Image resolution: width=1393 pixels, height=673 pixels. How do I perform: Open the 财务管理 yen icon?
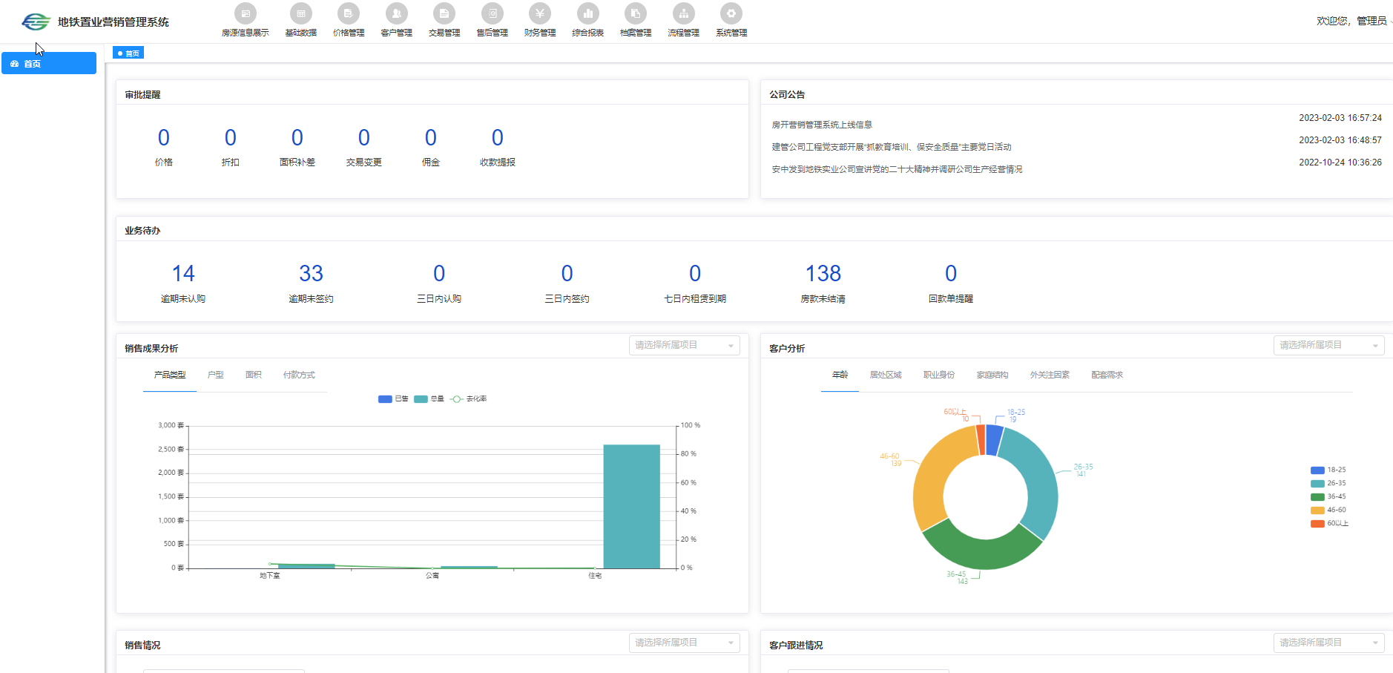pos(539,13)
